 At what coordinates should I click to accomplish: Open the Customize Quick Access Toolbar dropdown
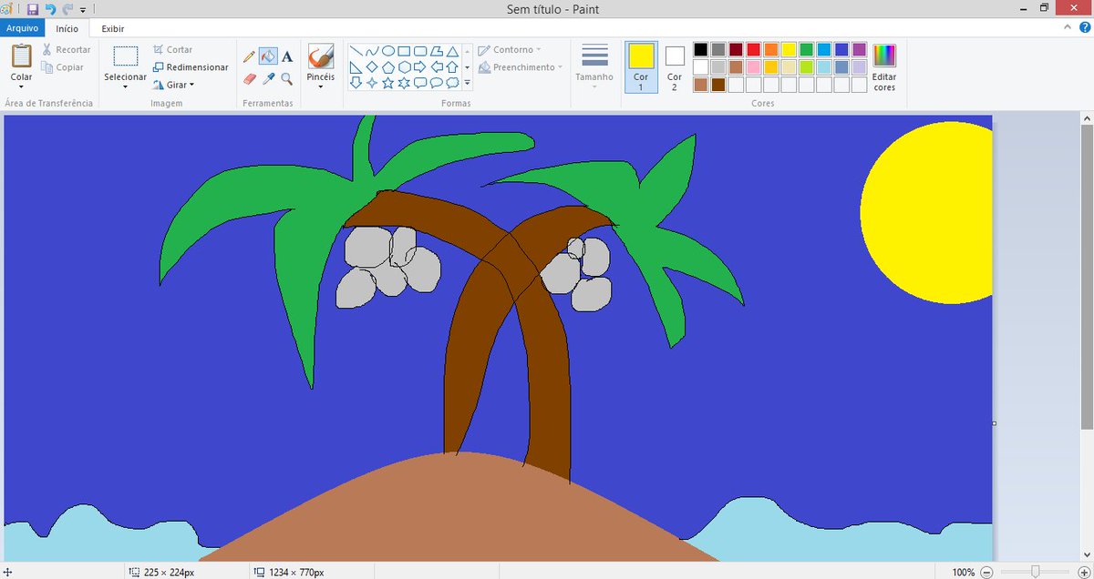84,10
